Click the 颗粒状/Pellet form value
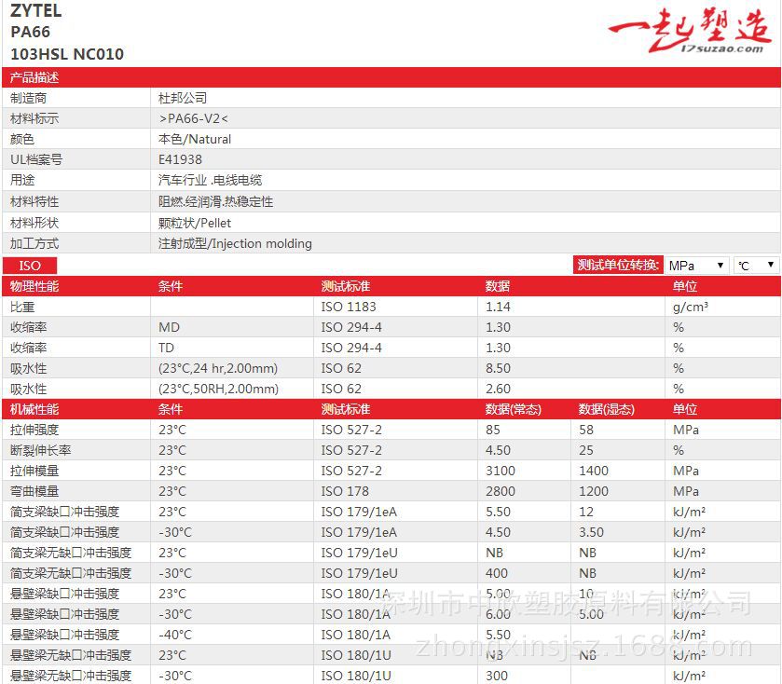Screen dimensions: 782x684 pyautogui.click(x=195, y=223)
